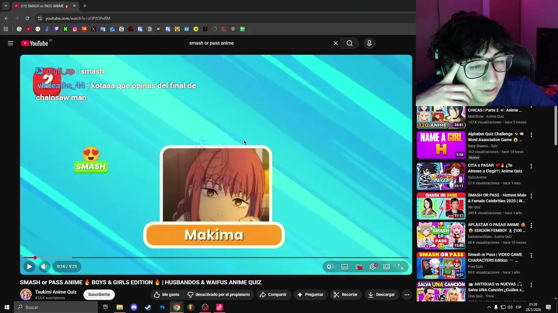The height and width of the screenshot is (313, 558).
Task: Open the X (Twitter) bookmark
Action: point(93,29)
